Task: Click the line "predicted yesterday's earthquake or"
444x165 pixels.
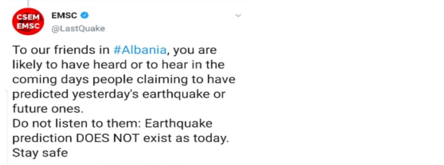Action: [x=119, y=94]
